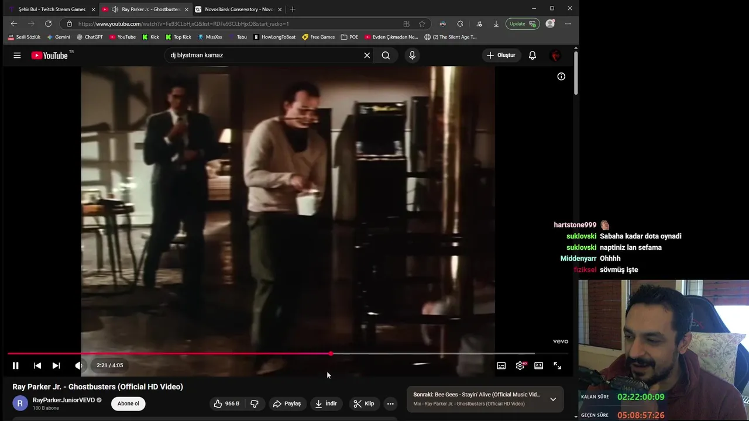The height and width of the screenshot is (421, 749).
Task: Bookmark page with star icon
Action: pos(422,24)
